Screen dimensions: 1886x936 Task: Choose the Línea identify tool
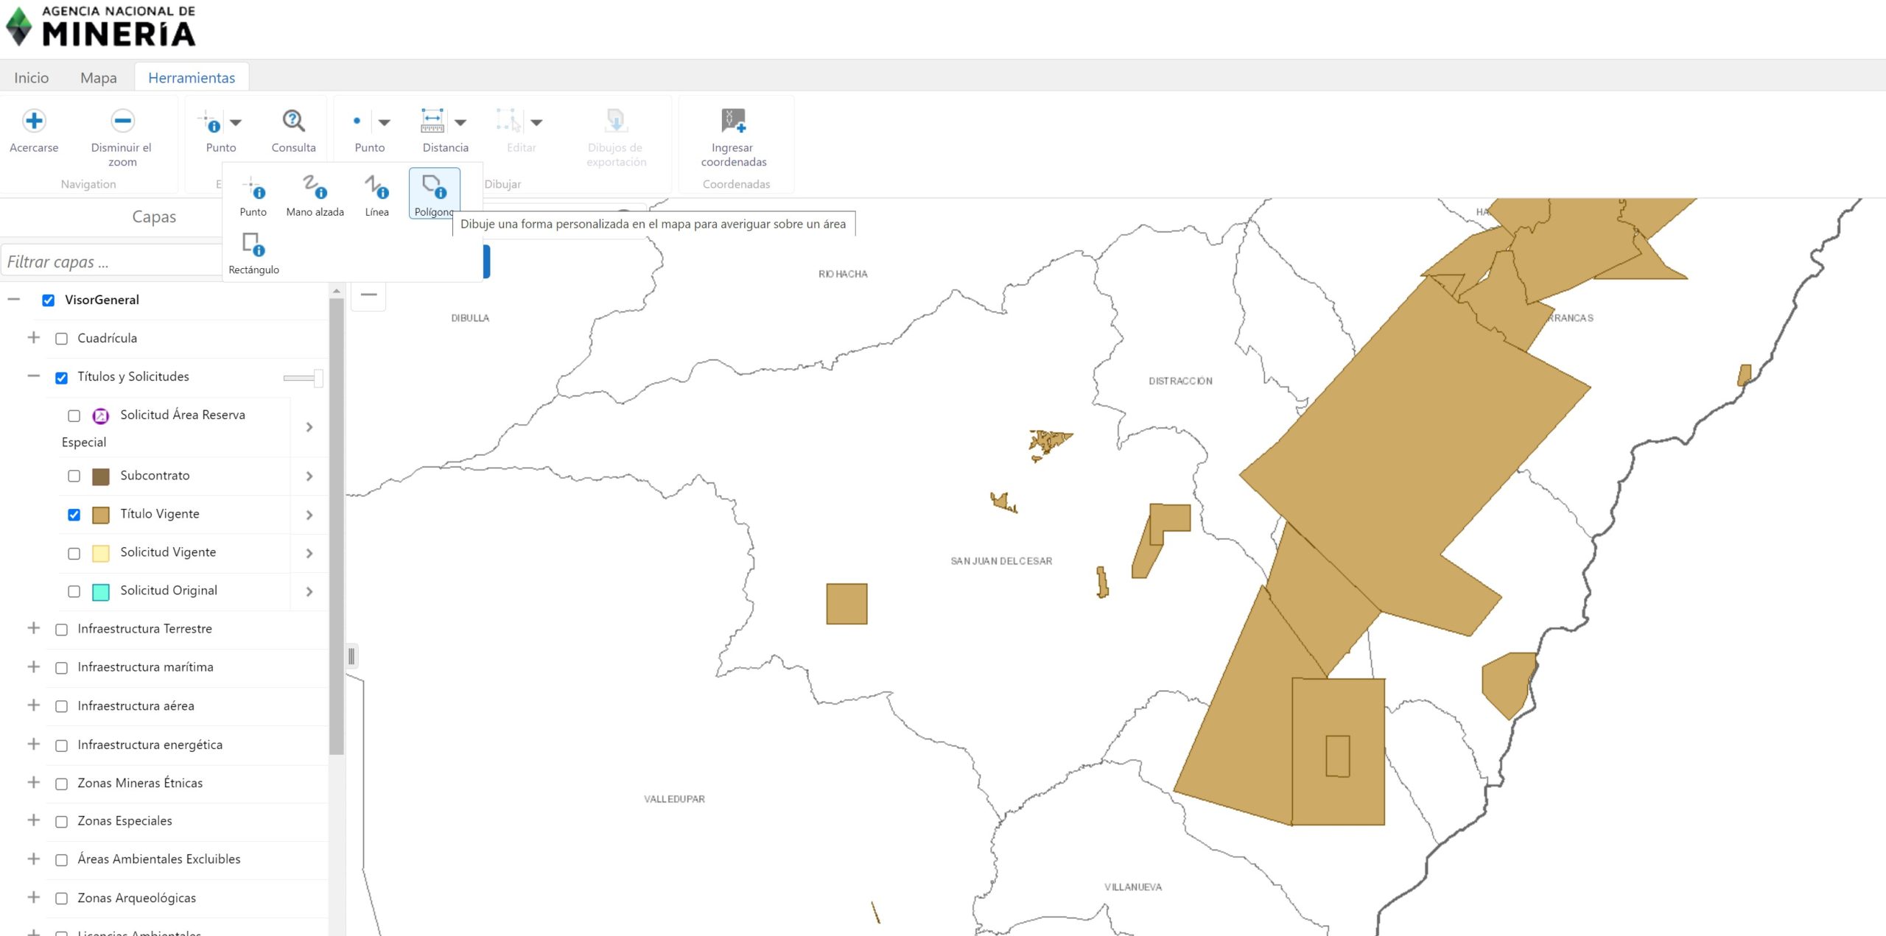376,189
